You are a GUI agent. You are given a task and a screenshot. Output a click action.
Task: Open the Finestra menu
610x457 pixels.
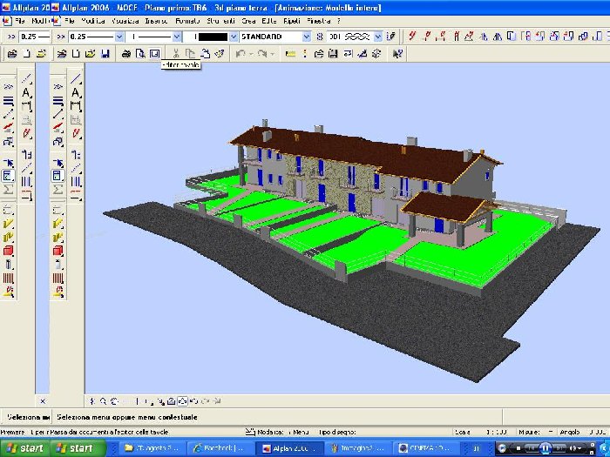coord(319,21)
